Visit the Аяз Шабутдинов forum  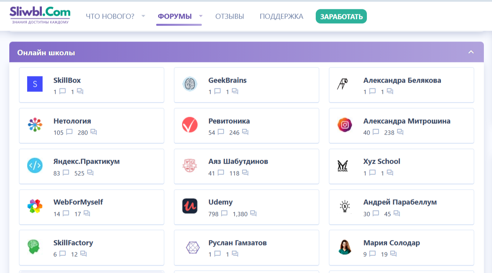[238, 161]
